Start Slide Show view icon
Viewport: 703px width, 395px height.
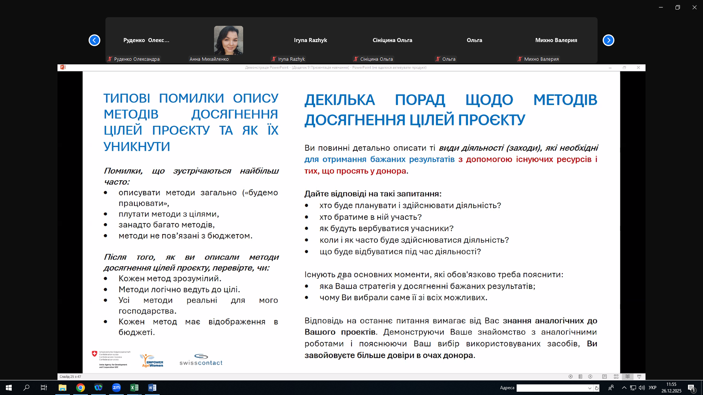pos(639,377)
